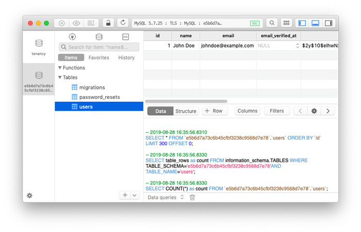Click the horizontal table scrollbar

pyautogui.click(x=186, y=101)
